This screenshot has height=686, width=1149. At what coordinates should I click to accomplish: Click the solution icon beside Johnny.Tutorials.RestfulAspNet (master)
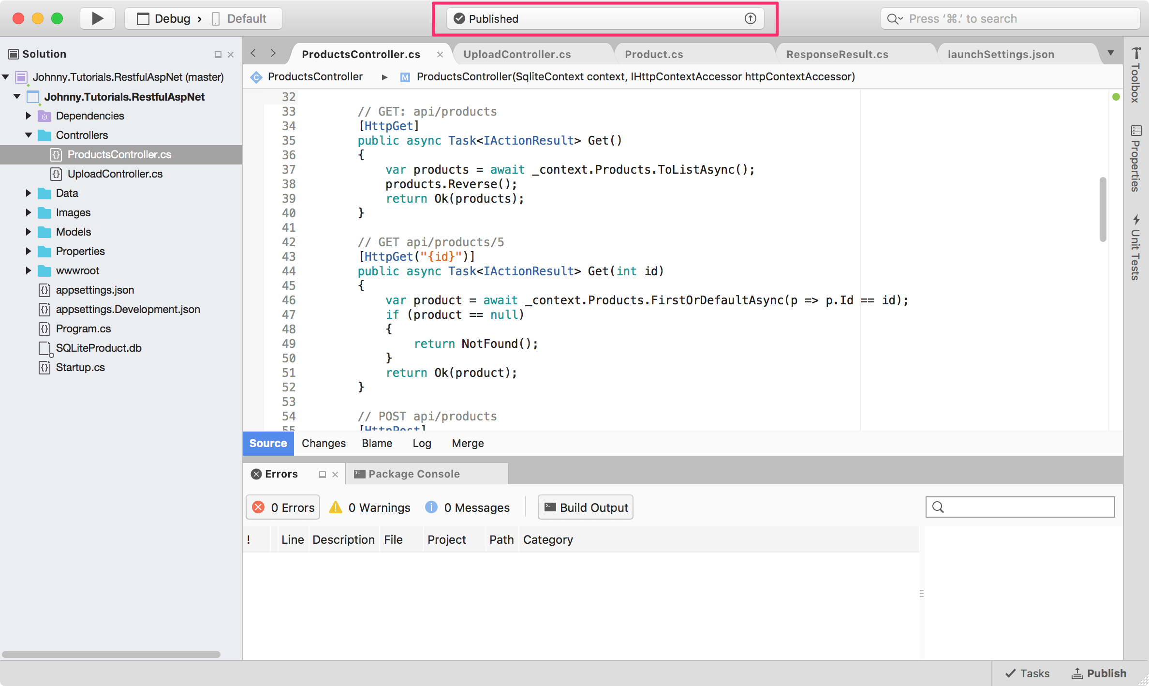21,77
